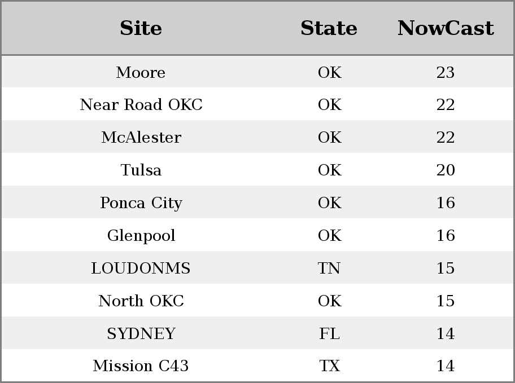The width and height of the screenshot is (515, 383).
Task: Select Moore's NowCast value 23
Action: point(446,72)
